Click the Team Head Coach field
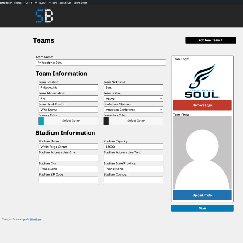 point(68,110)
